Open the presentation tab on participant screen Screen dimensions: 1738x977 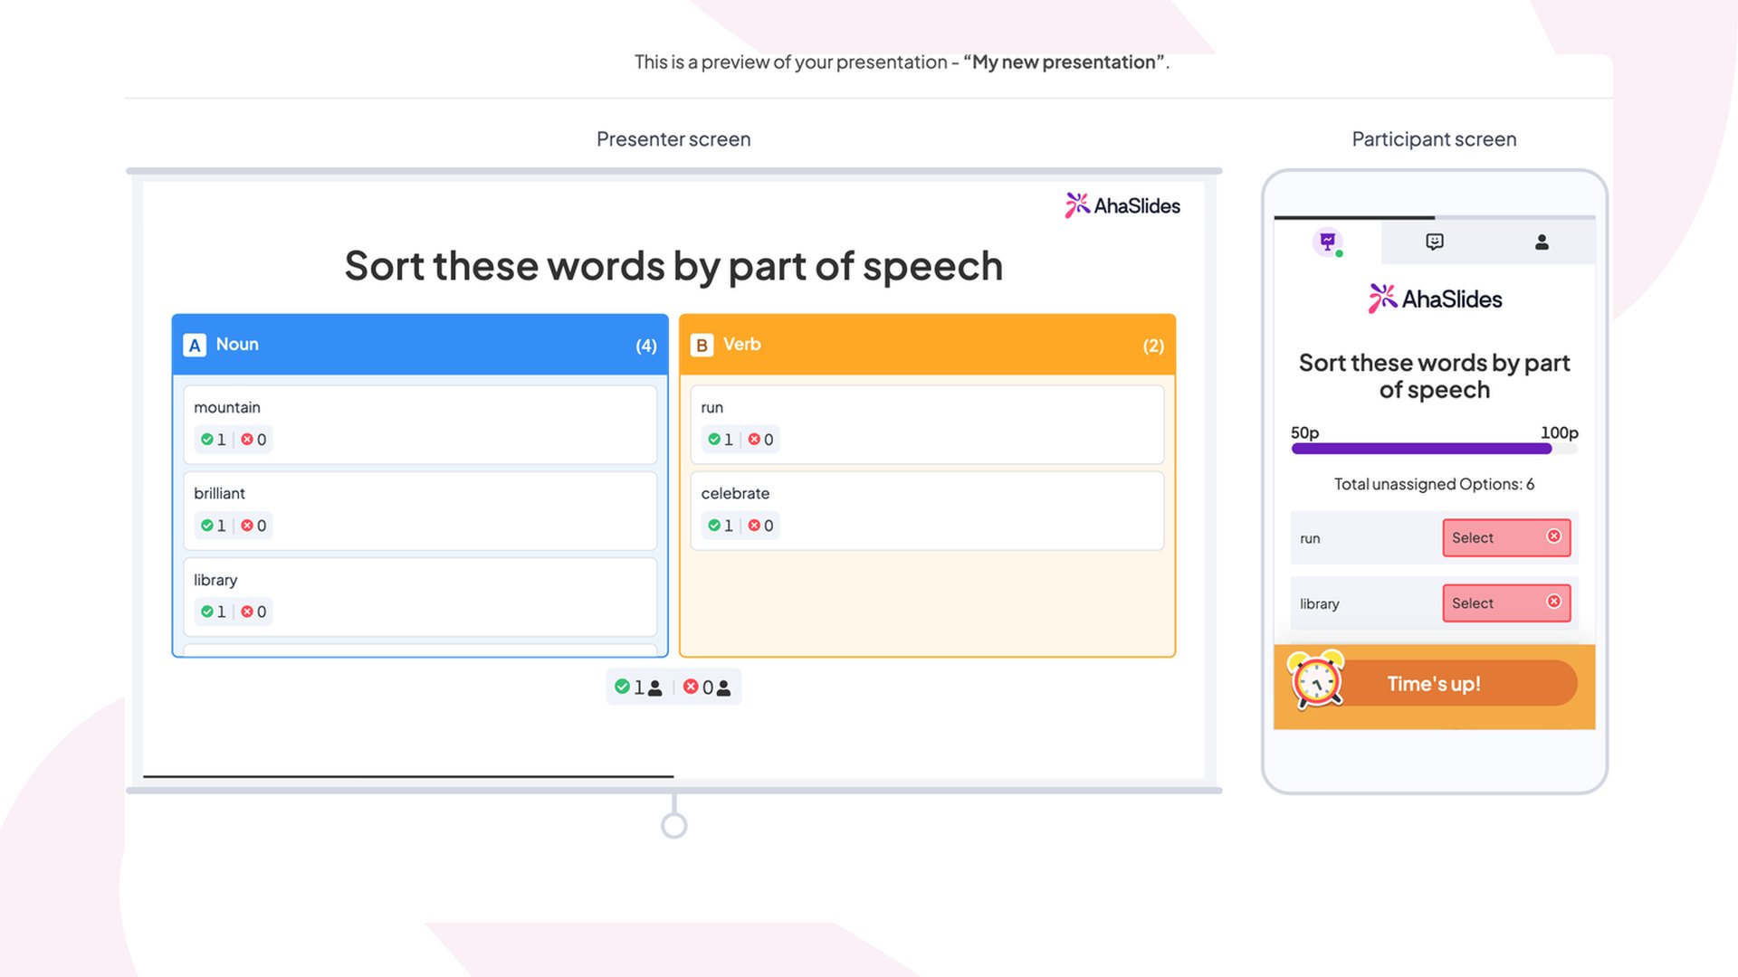pyautogui.click(x=1327, y=242)
